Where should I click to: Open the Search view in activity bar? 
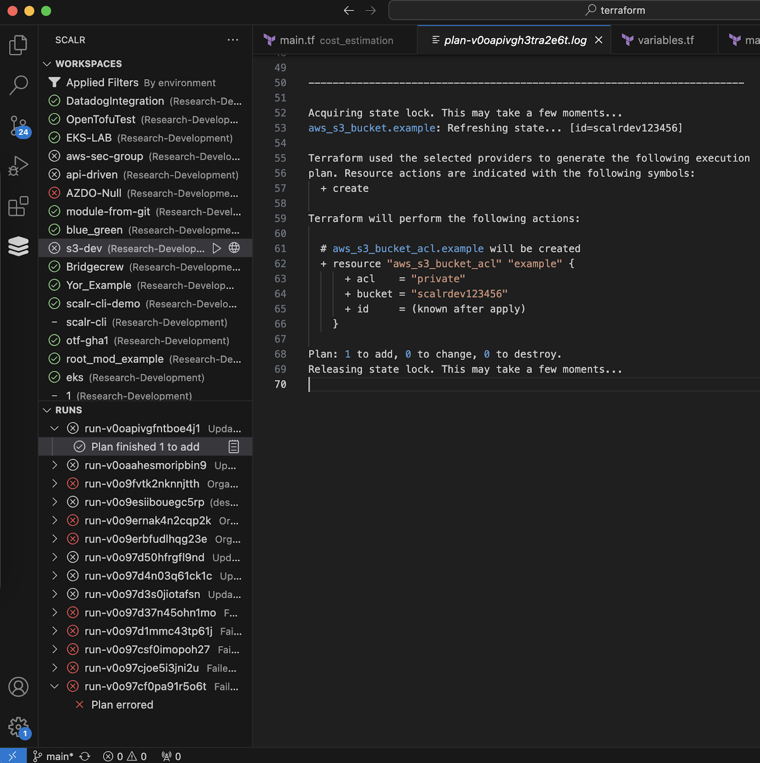[18, 85]
